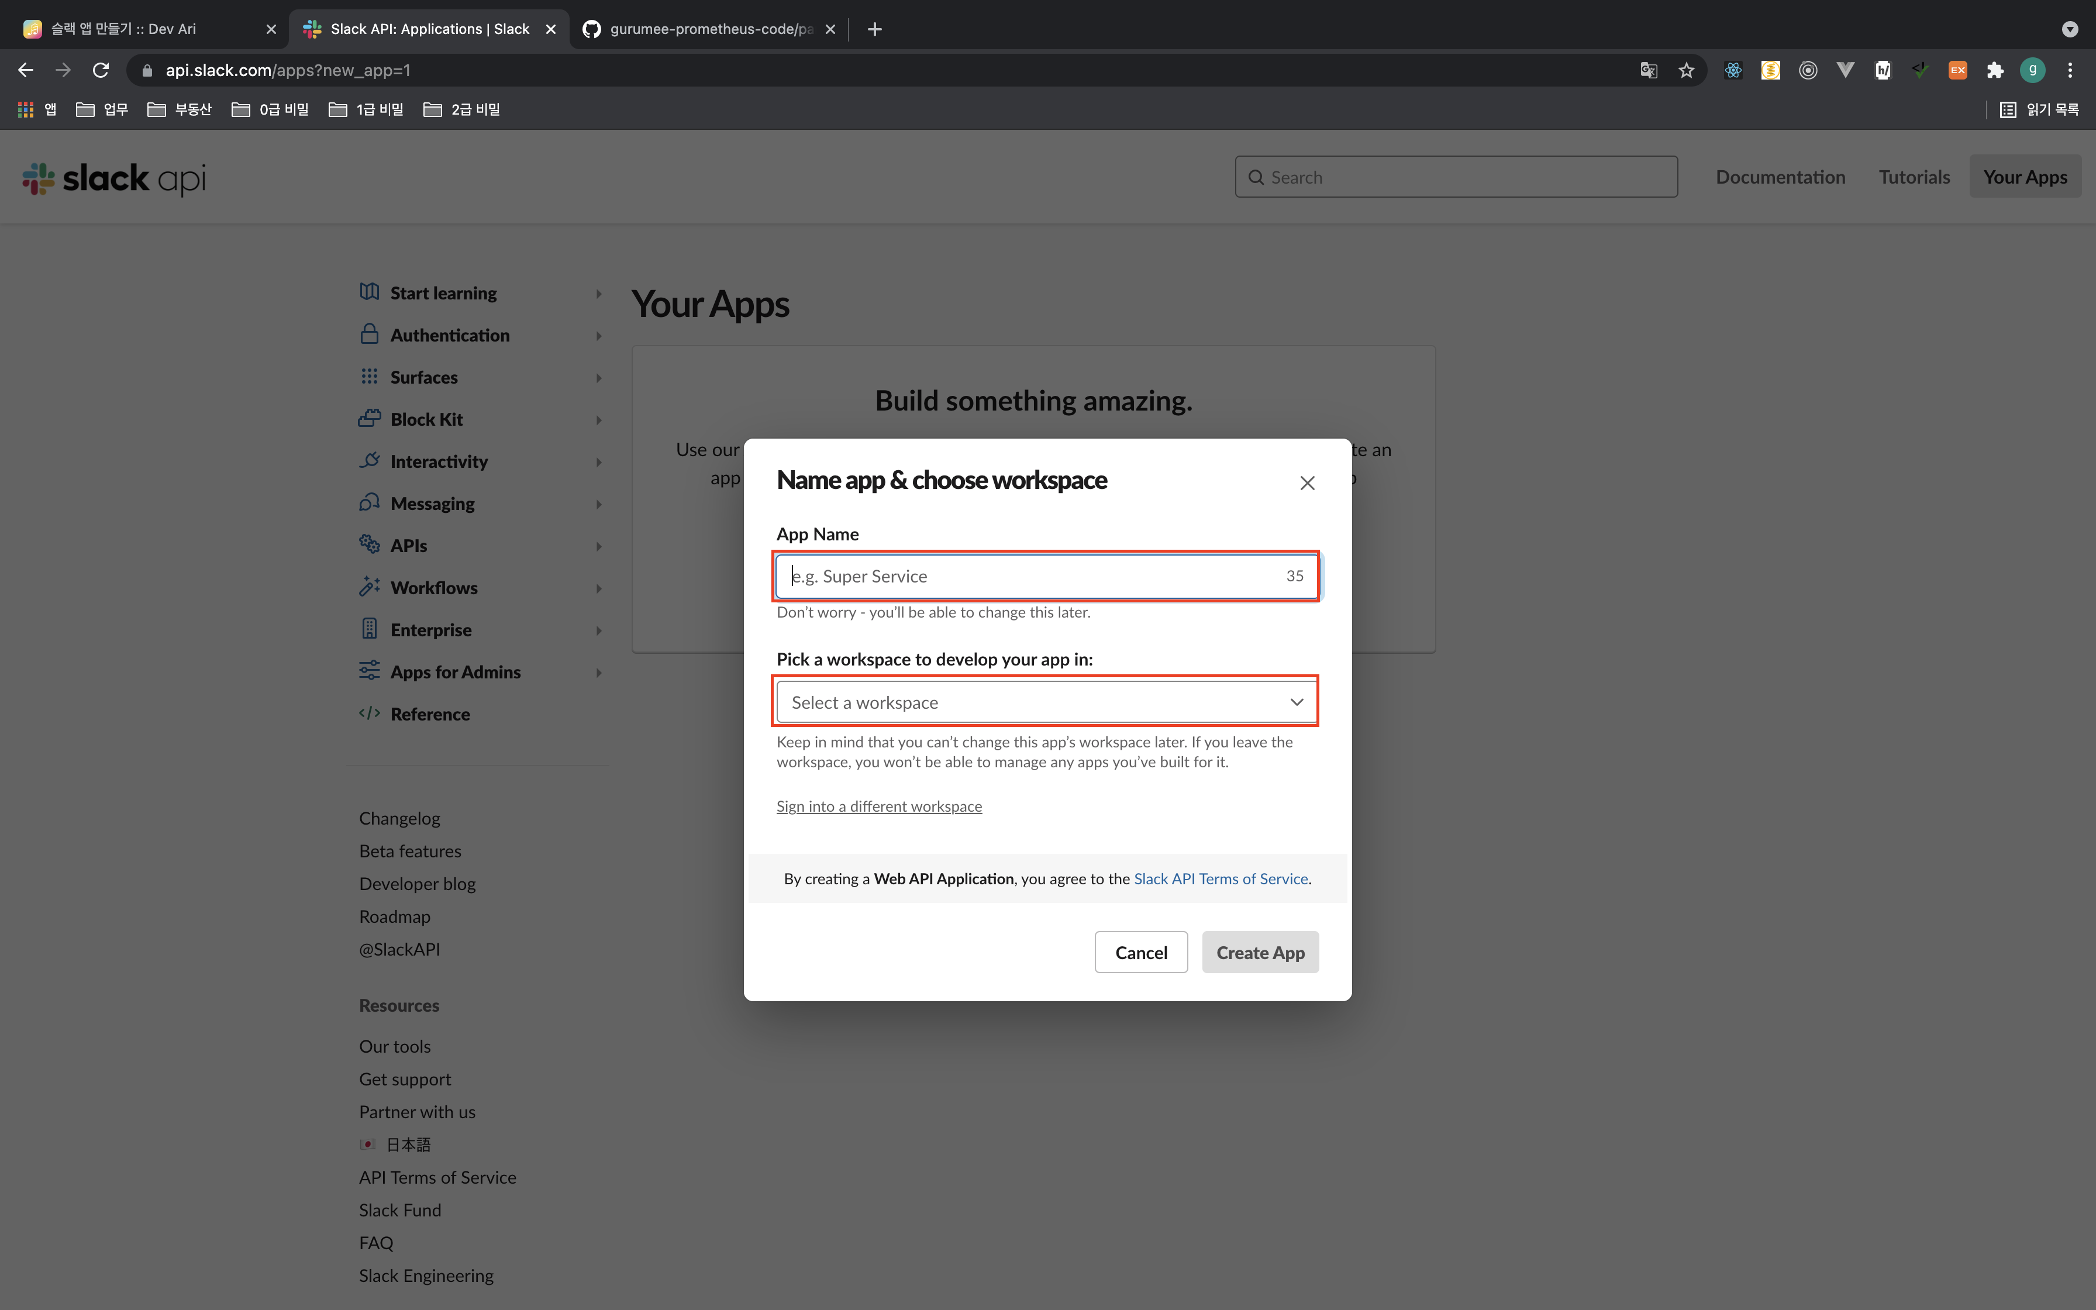Click the browser back arrow
The image size is (2096, 1310).
point(26,70)
